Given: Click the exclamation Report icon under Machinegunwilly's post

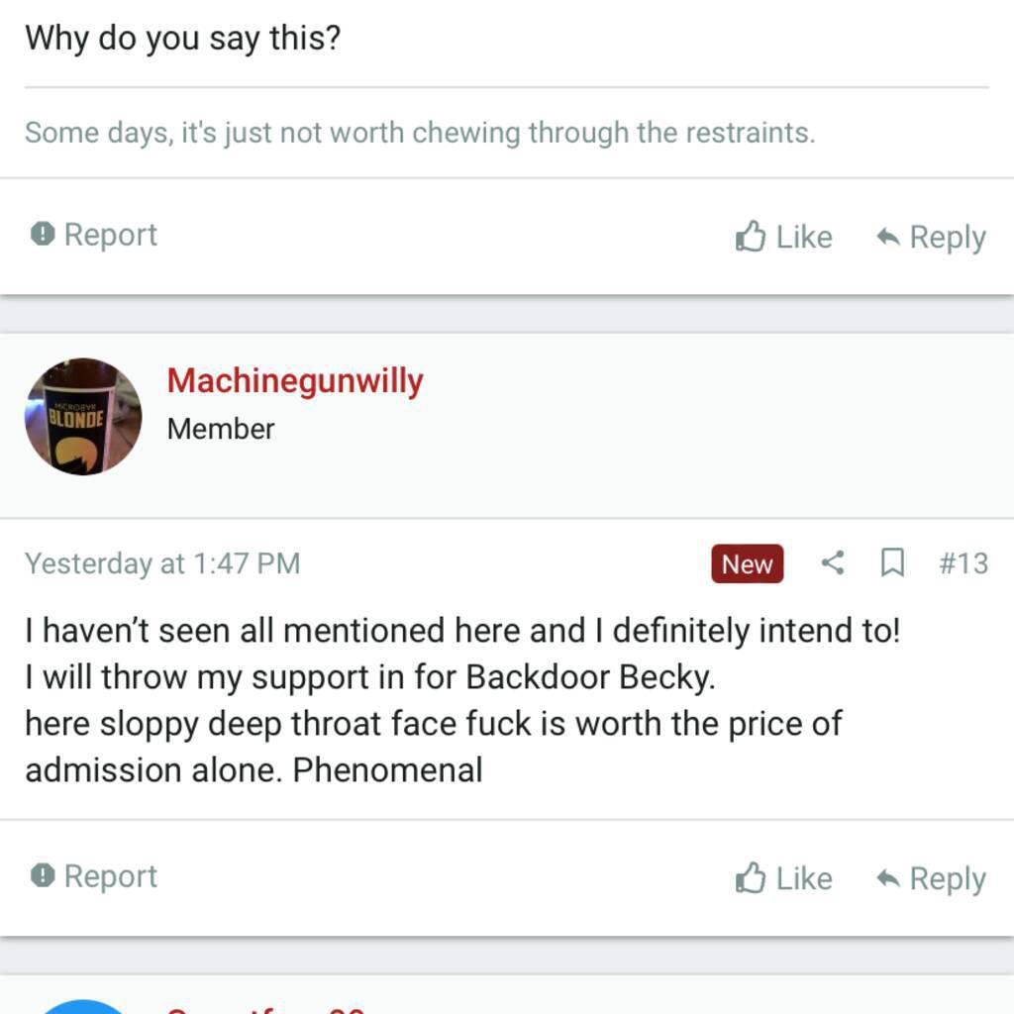Looking at the screenshot, I should point(42,876).
